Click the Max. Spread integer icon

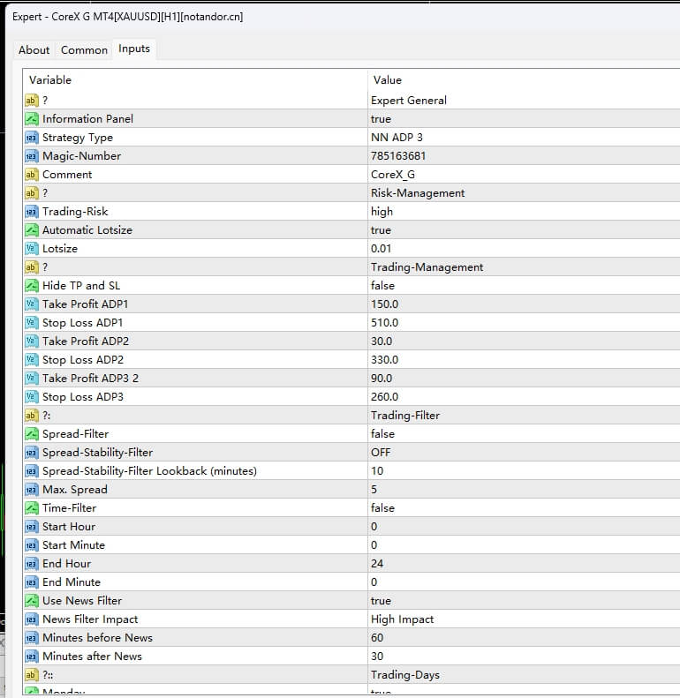(x=32, y=490)
